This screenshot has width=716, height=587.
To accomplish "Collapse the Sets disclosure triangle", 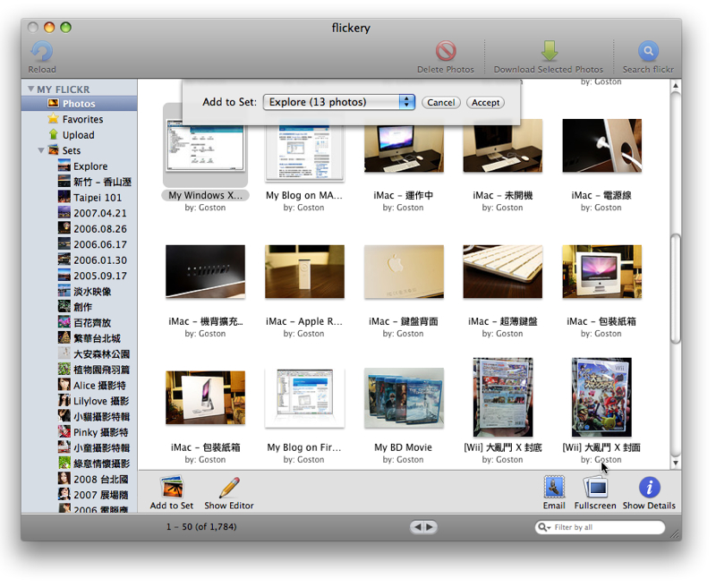I will 41,150.
